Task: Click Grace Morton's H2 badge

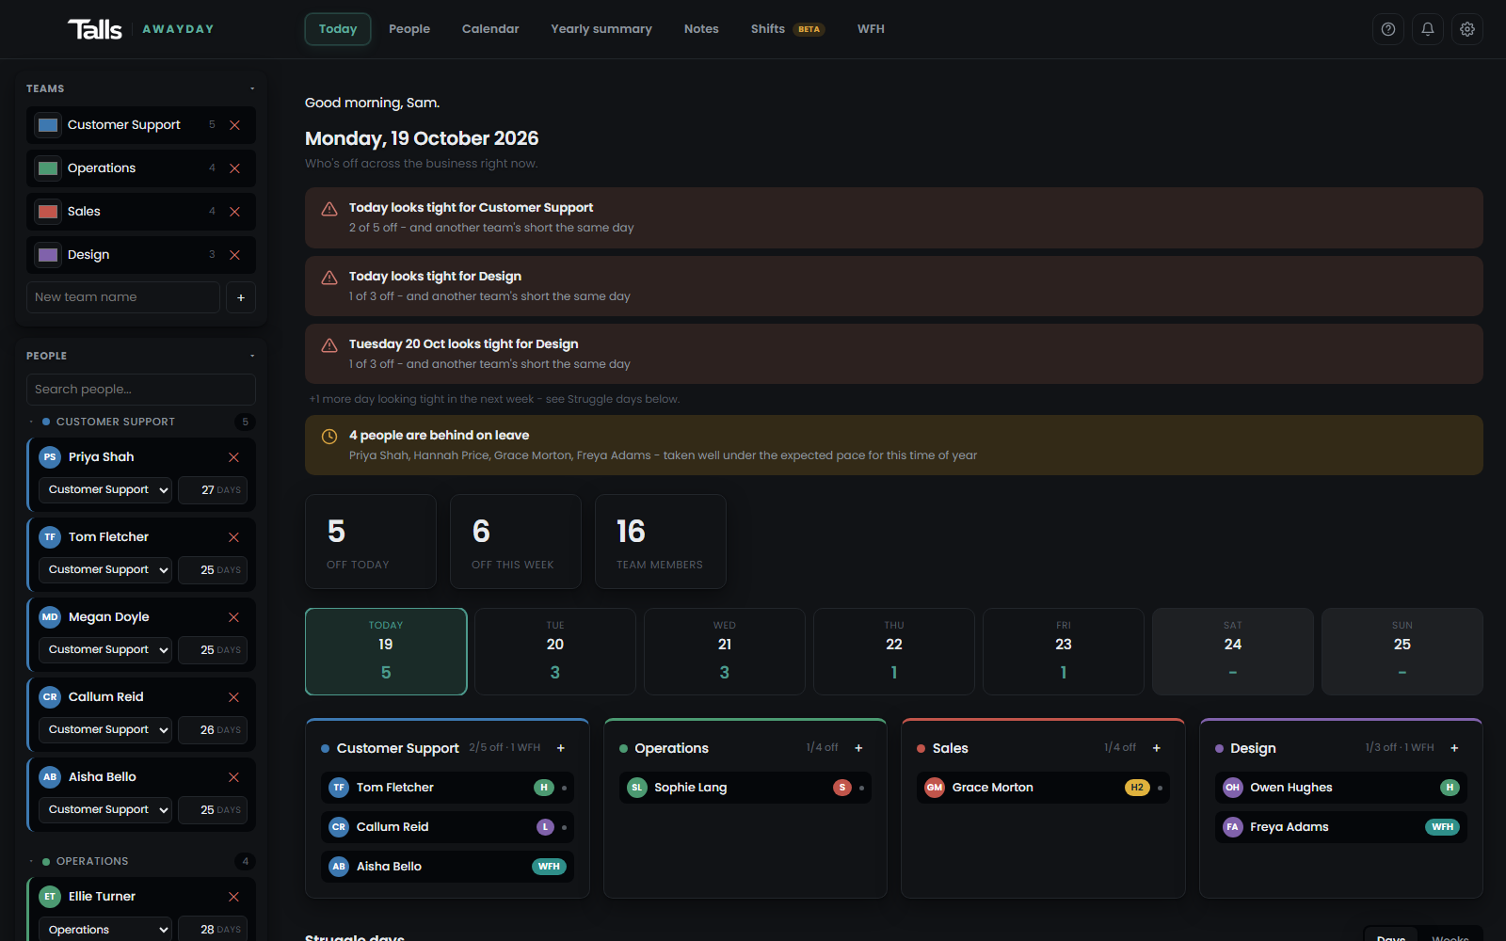Action: (1137, 788)
